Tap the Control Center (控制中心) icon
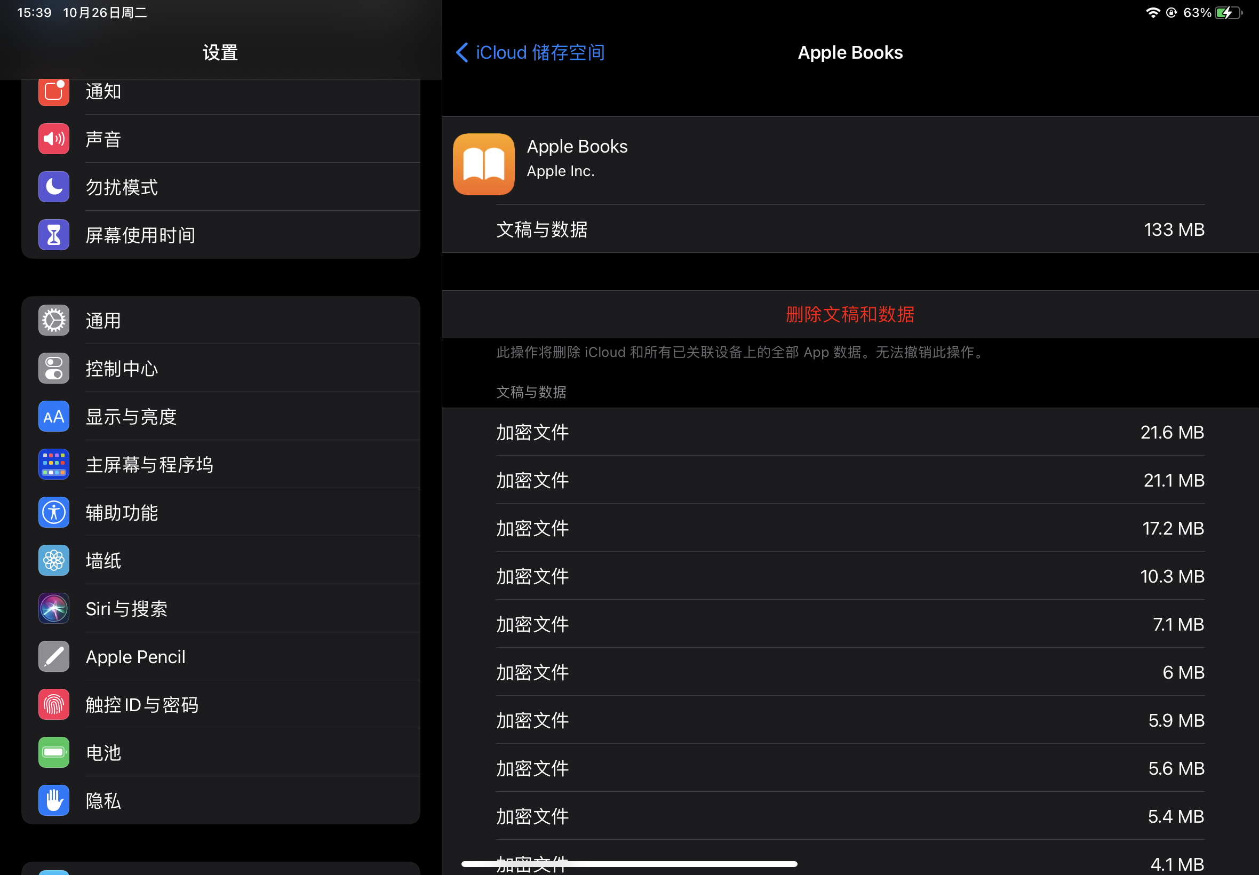The image size is (1259, 875). [54, 369]
